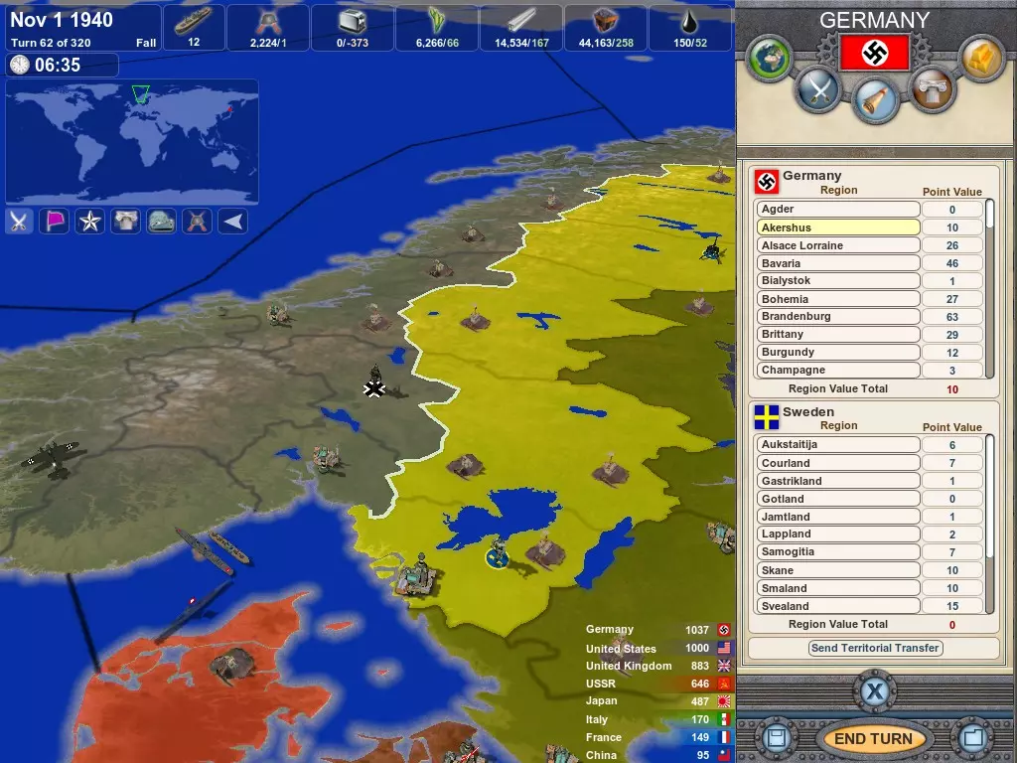Image resolution: width=1017 pixels, height=763 pixels.
Task: Select Skane region row
Action: pyautogui.click(x=837, y=570)
